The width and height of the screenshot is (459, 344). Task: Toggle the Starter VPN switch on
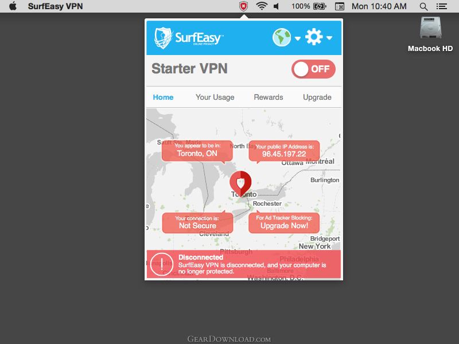313,69
